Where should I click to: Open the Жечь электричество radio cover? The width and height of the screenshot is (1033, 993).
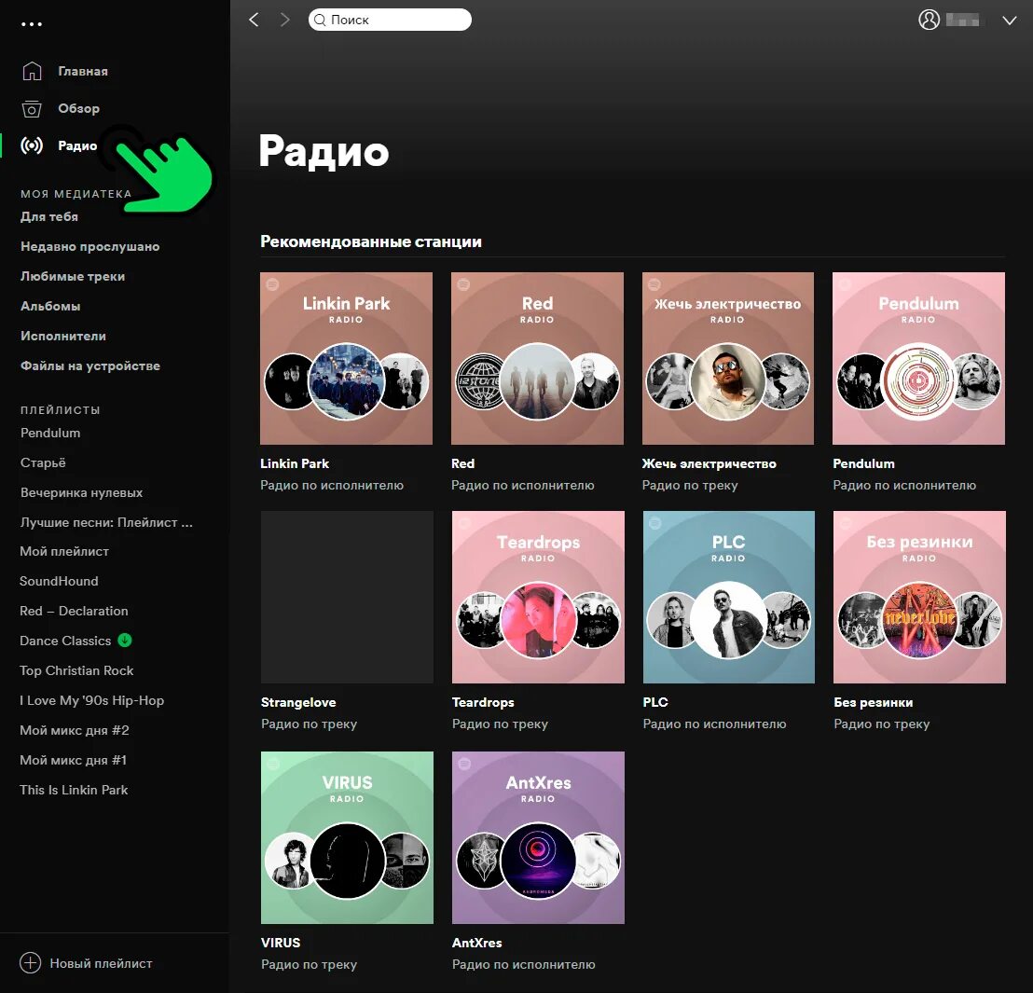tap(728, 358)
